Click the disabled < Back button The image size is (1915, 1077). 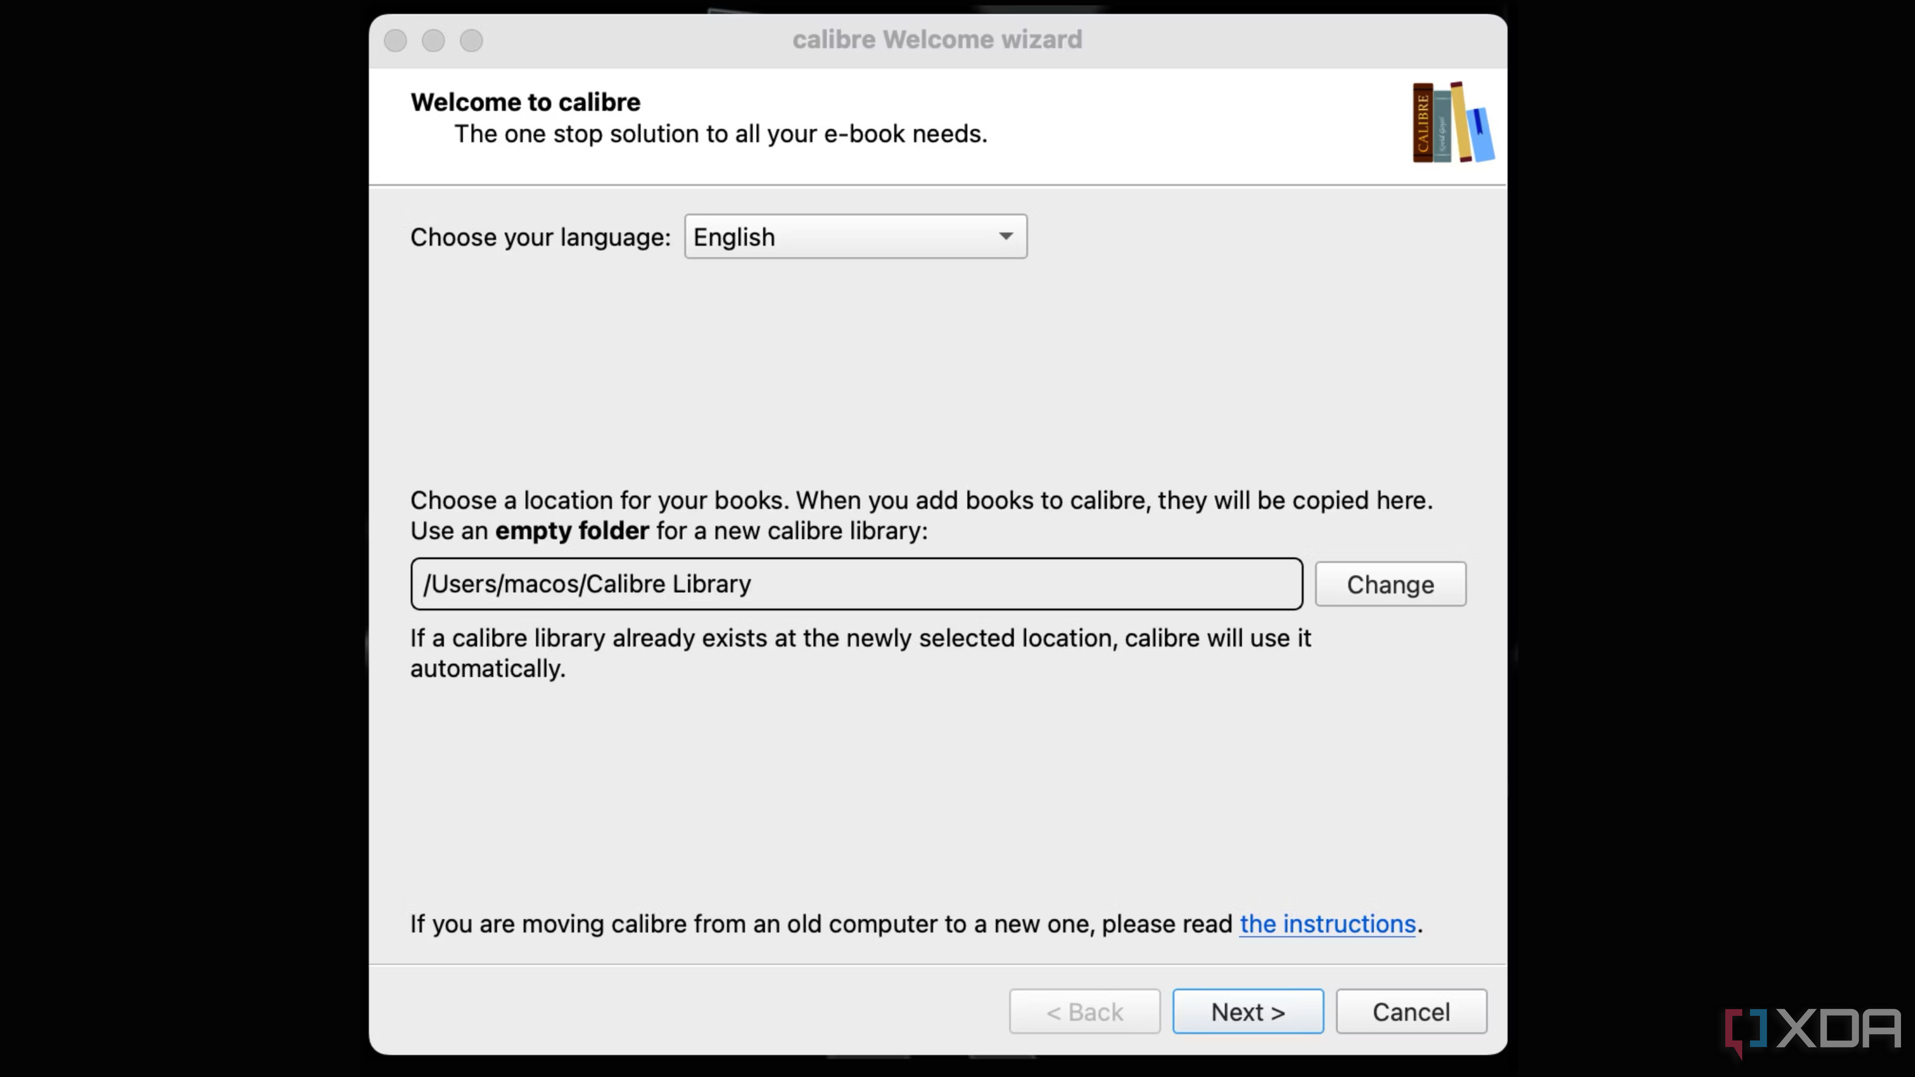pos(1085,1012)
